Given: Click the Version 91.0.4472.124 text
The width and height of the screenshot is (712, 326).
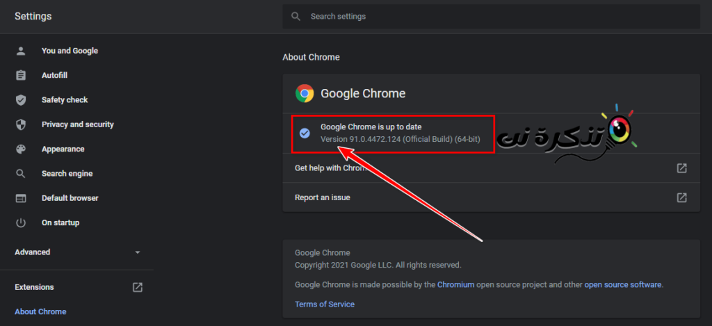Looking at the screenshot, I should pos(400,138).
